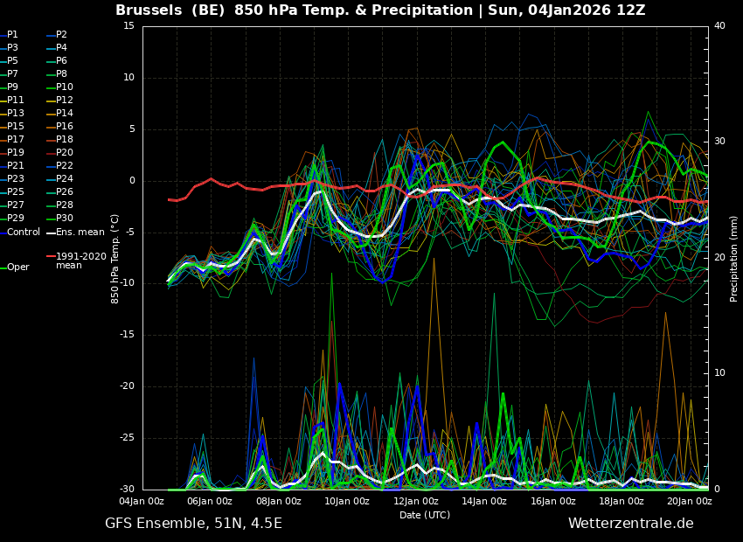Click the 16Jan 00z date tick
This screenshot has width=743, height=542.
[553, 501]
